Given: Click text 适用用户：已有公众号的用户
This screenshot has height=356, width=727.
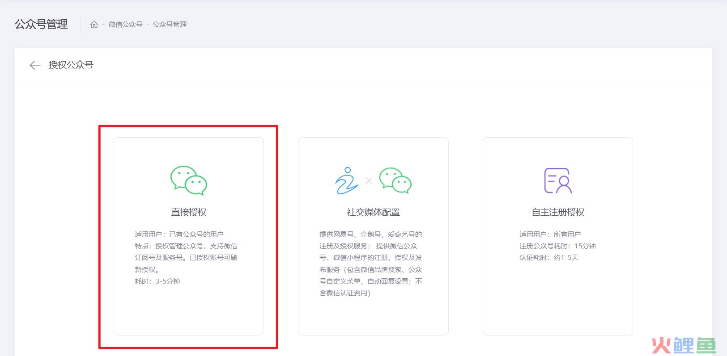Looking at the screenshot, I should click(x=179, y=234).
